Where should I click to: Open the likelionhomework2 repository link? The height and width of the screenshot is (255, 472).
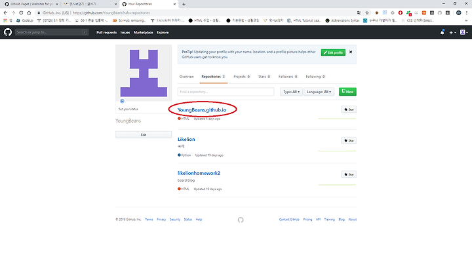pos(199,173)
